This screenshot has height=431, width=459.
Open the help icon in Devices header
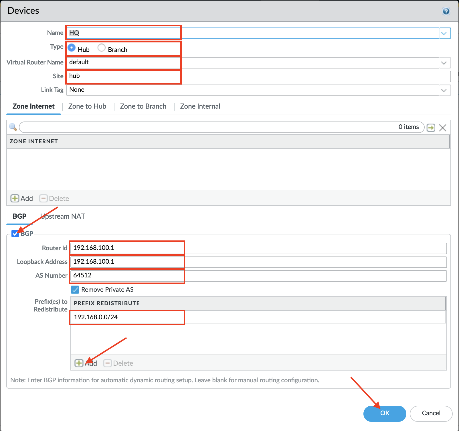click(446, 11)
